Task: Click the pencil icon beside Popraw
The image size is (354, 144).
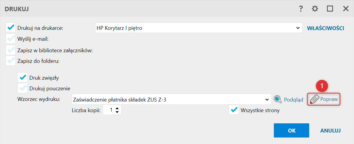Action: pos(315,99)
